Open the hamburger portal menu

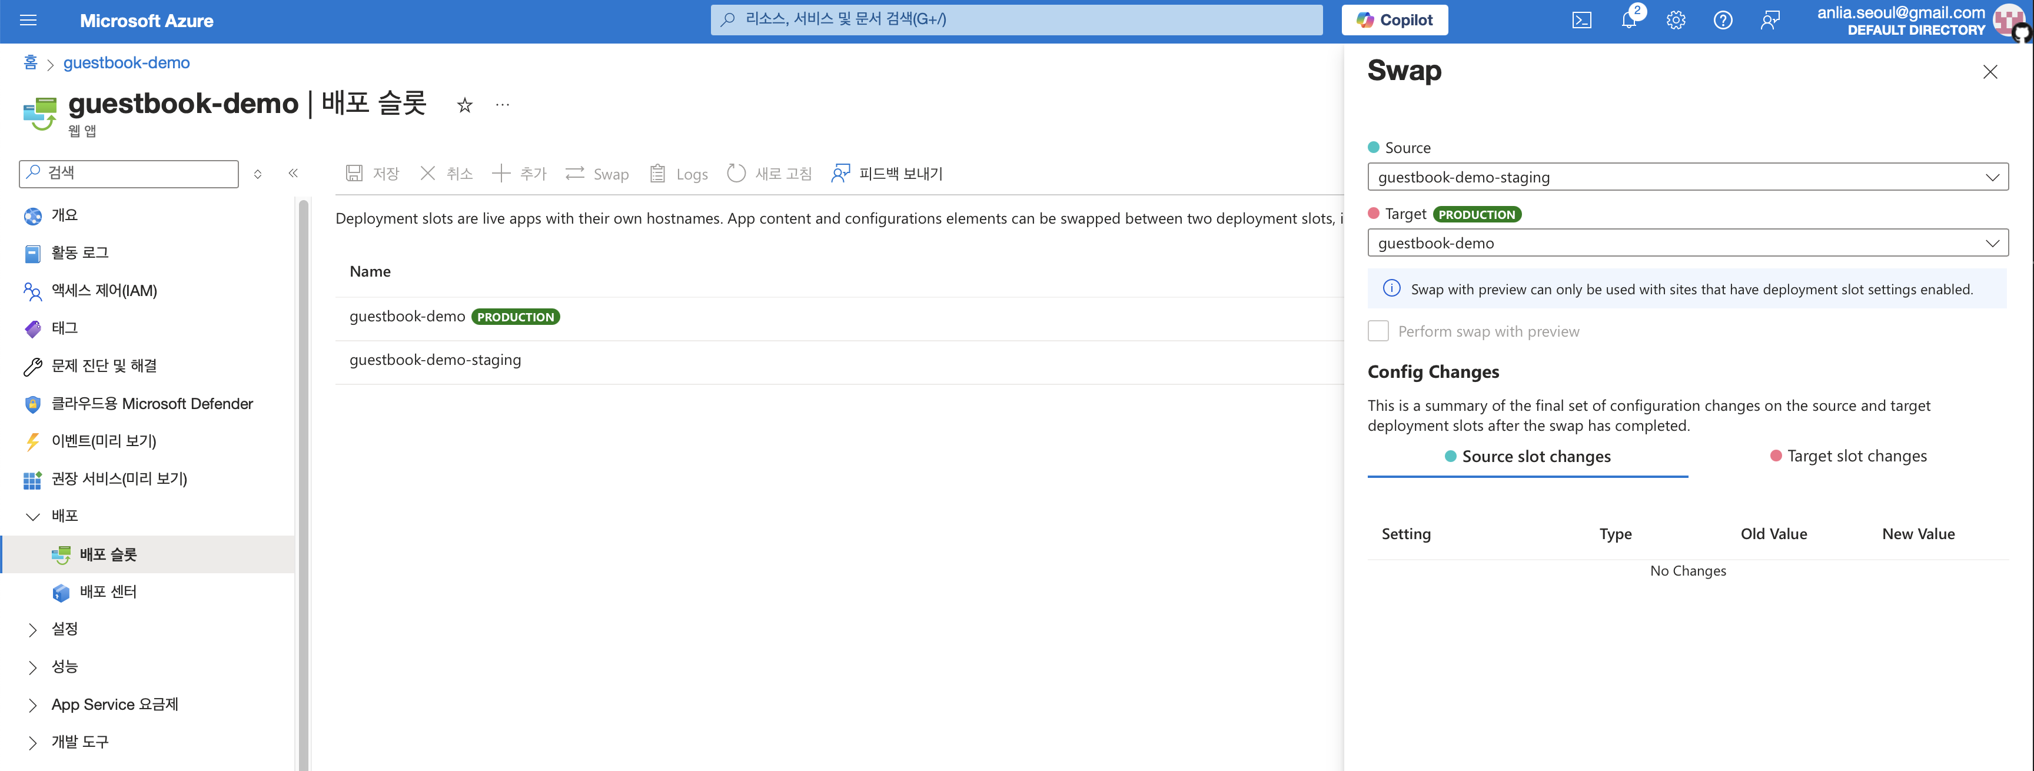28,21
